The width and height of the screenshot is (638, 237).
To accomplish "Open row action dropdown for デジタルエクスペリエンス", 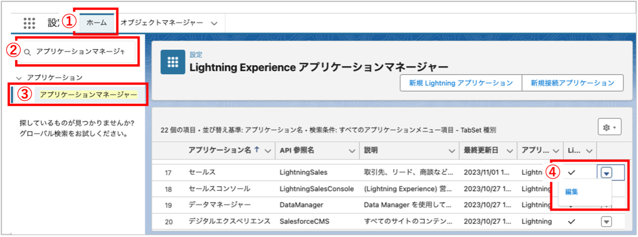I will 606,222.
